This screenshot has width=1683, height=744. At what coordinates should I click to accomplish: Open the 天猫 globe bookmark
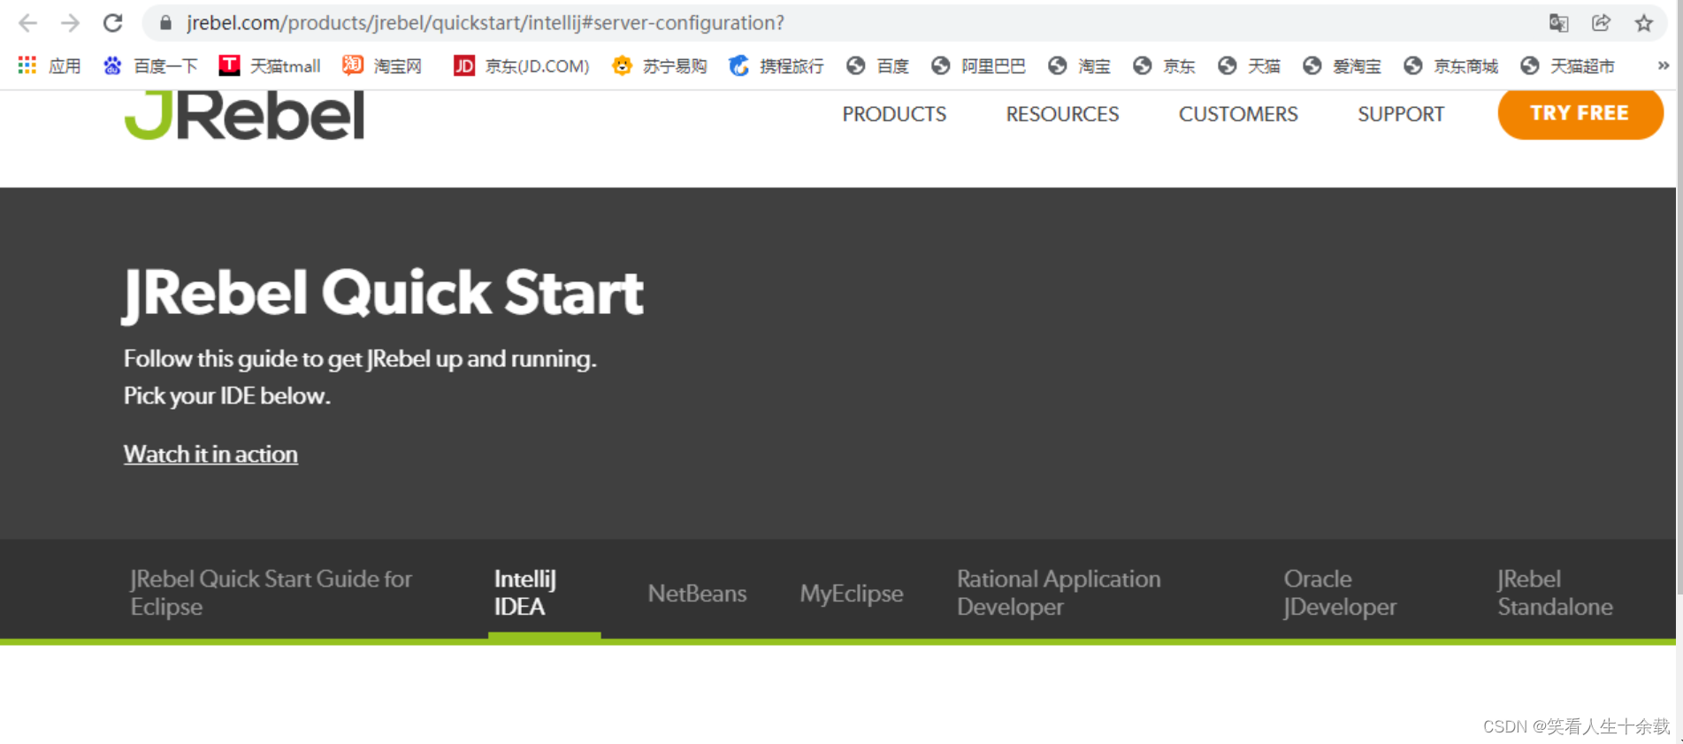point(1249,65)
